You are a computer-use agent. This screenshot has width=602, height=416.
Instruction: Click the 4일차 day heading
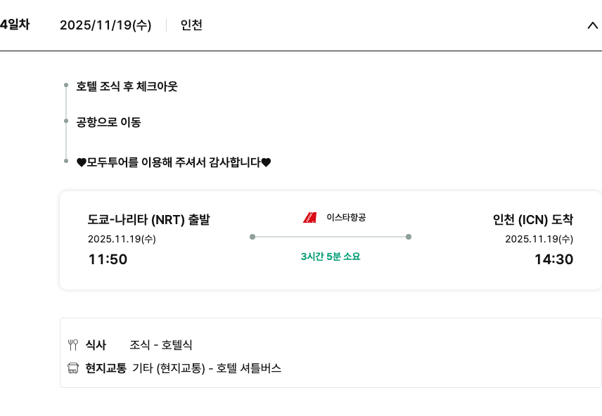pos(14,25)
